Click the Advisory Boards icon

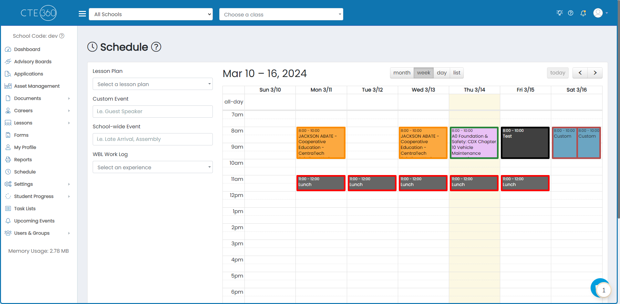point(8,62)
